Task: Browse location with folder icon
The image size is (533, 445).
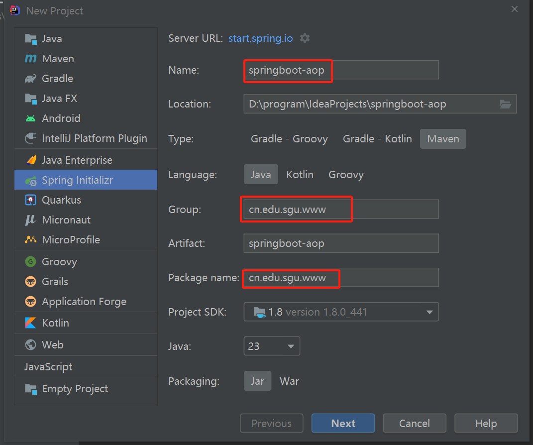Action: point(506,104)
